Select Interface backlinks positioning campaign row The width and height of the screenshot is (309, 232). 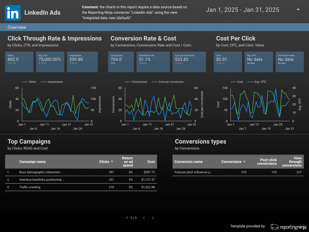coord(81,180)
